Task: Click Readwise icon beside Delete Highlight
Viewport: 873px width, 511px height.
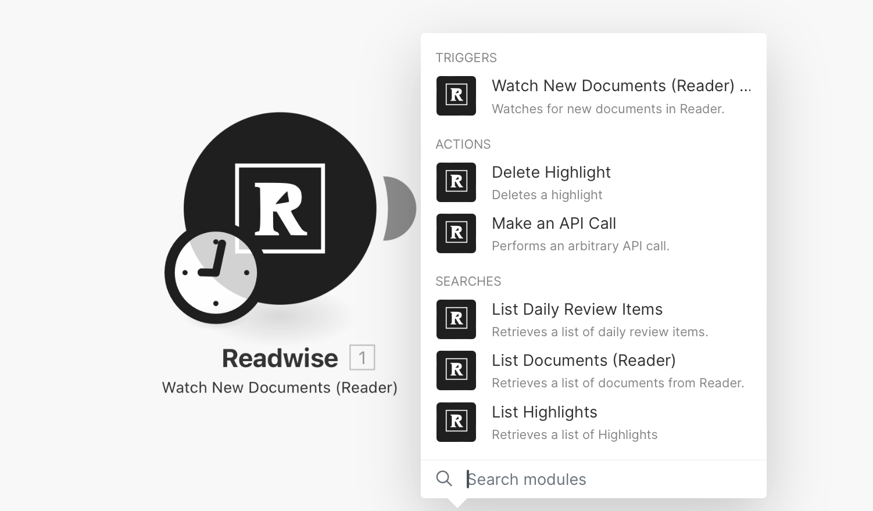Action: 456,182
